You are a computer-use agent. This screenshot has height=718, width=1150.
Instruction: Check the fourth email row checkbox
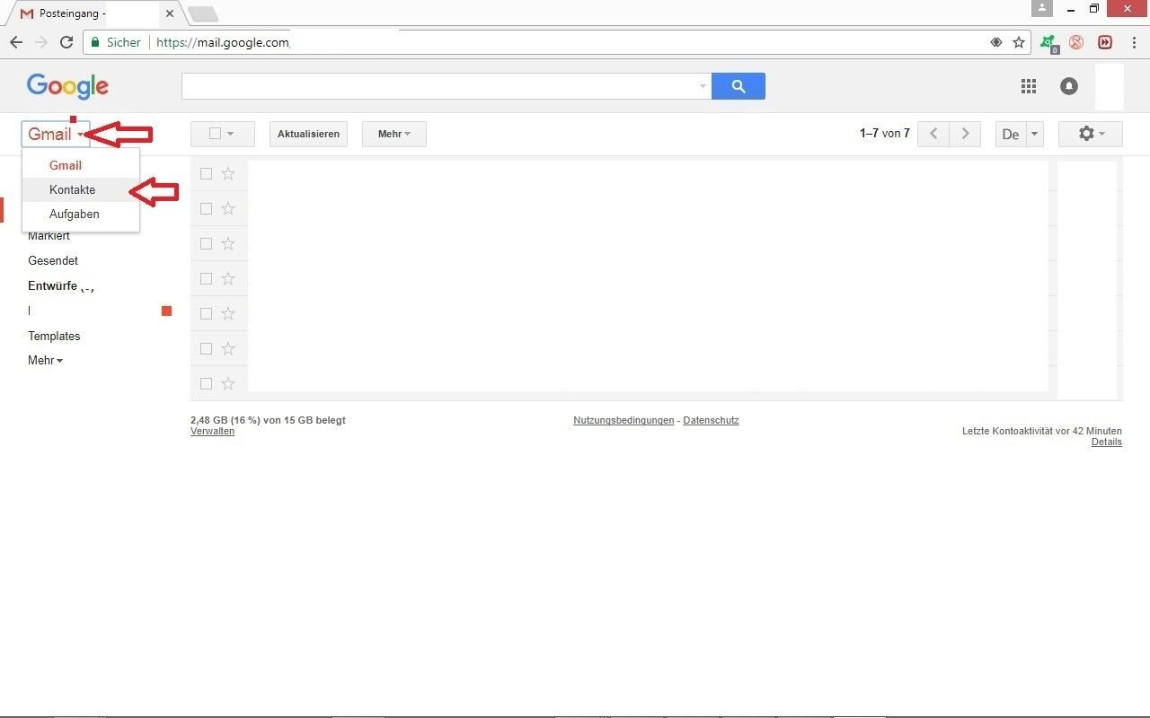pyautogui.click(x=207, y=279)
